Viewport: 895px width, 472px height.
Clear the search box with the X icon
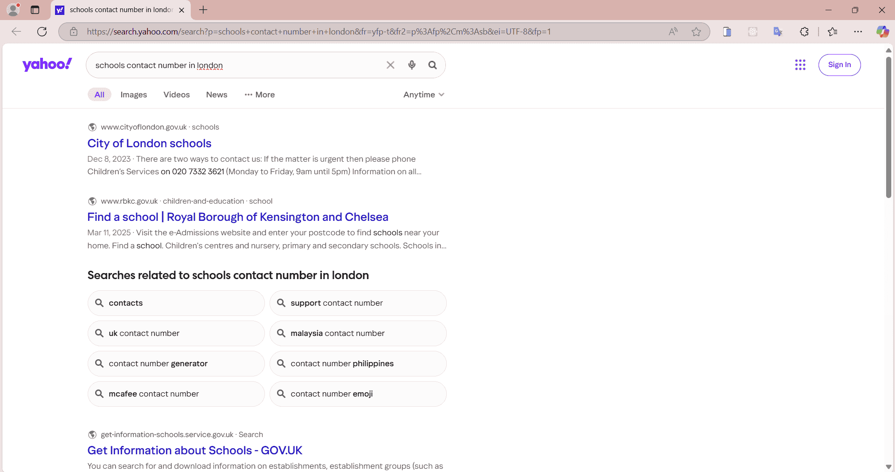click(x=390, y=65)
